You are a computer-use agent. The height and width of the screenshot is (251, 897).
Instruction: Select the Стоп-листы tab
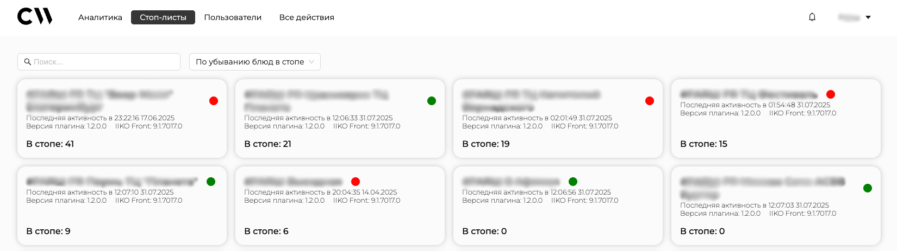click(x=163, y=17)
